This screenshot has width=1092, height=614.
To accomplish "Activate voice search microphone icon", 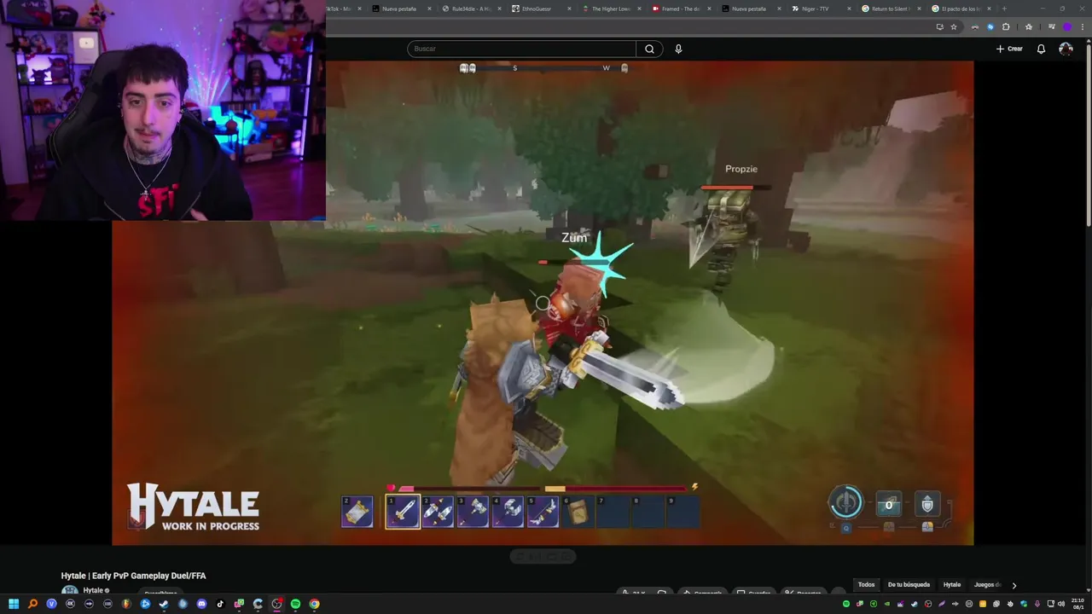I will (678, 49).
